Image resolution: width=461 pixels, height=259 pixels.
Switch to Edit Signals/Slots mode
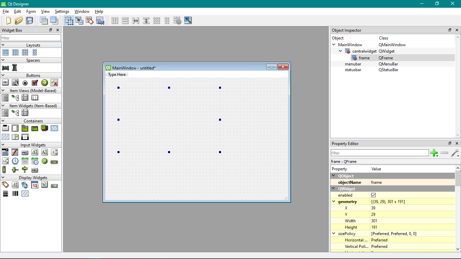coord(79,21)
